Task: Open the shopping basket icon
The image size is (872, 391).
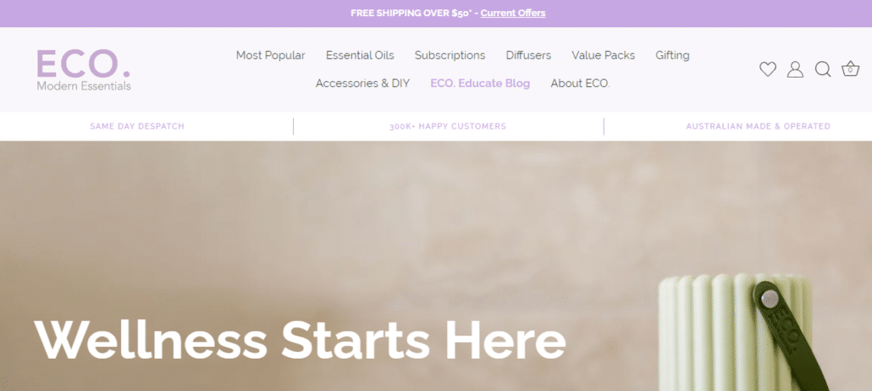Action: [851, 69]
